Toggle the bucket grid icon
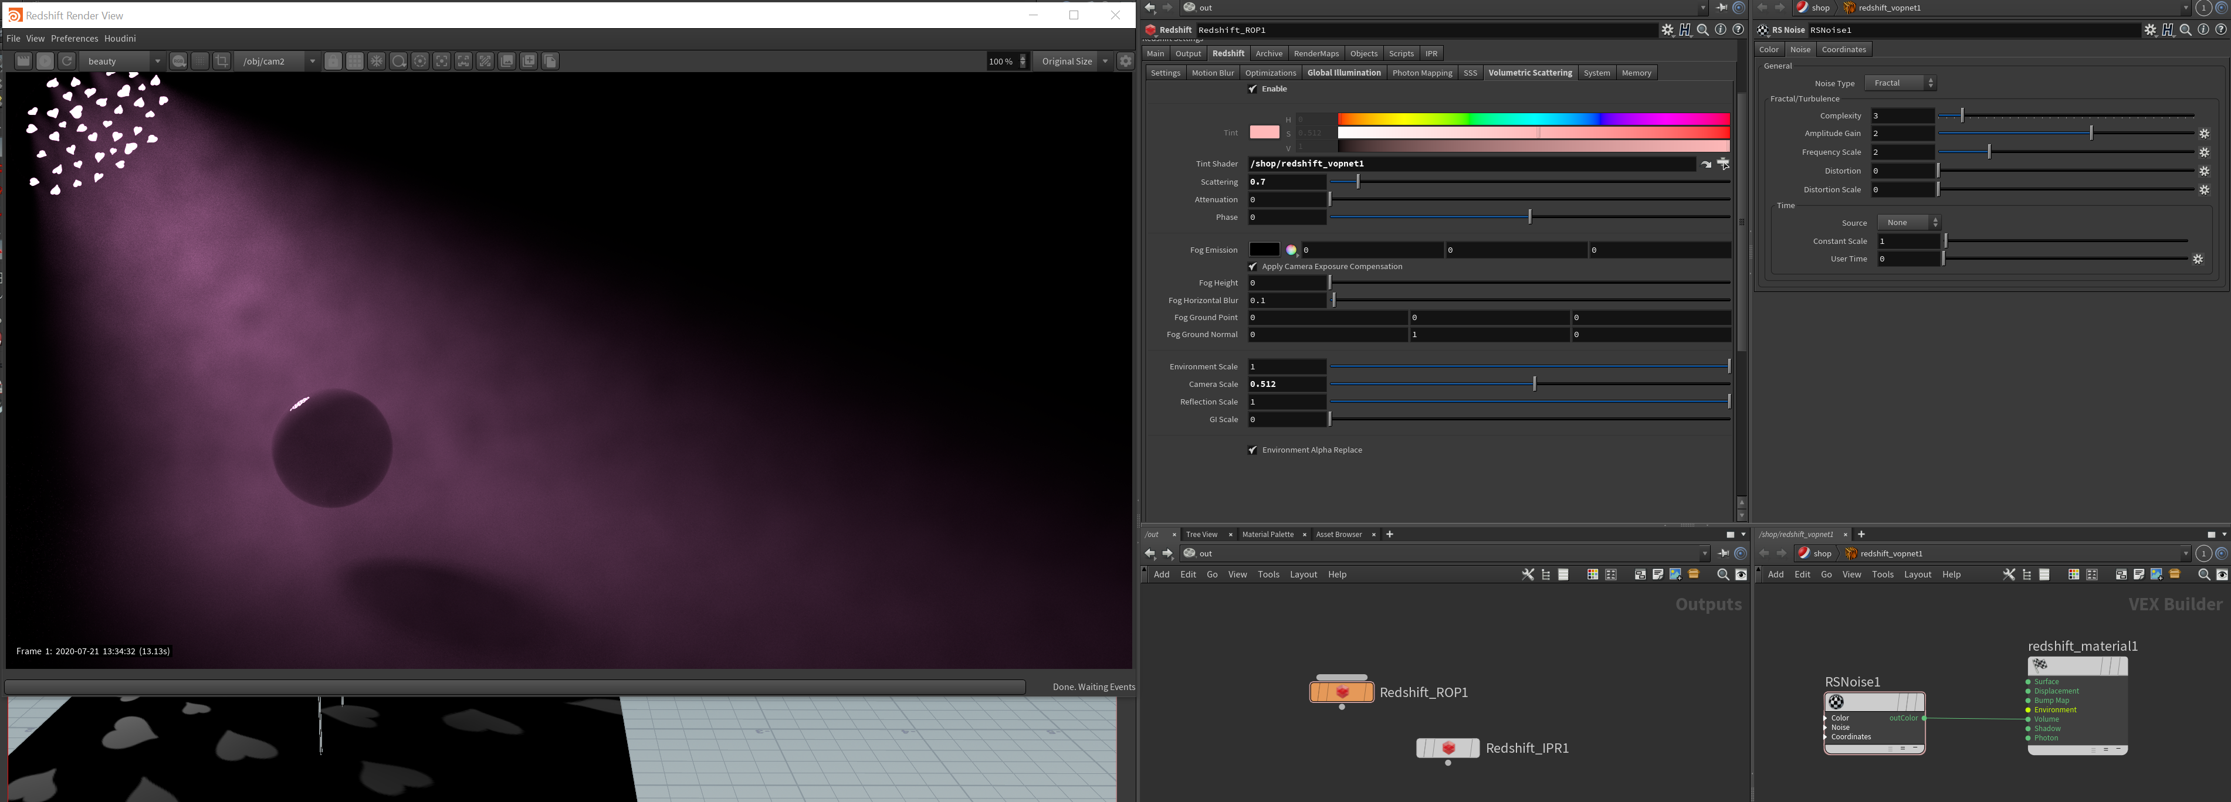The height and width of the screenshot is (802, 2231). pos(355,60)
